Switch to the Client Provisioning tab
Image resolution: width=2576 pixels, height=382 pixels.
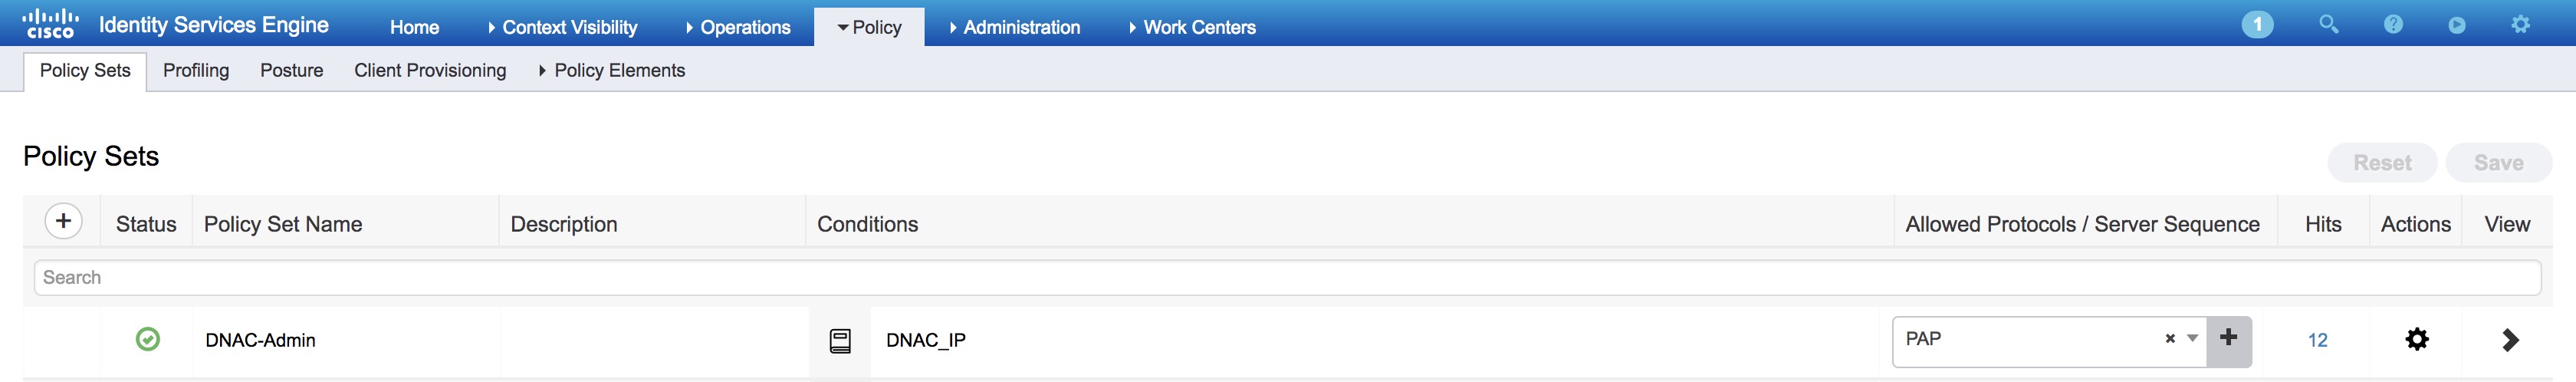click(x=430, y=70)
